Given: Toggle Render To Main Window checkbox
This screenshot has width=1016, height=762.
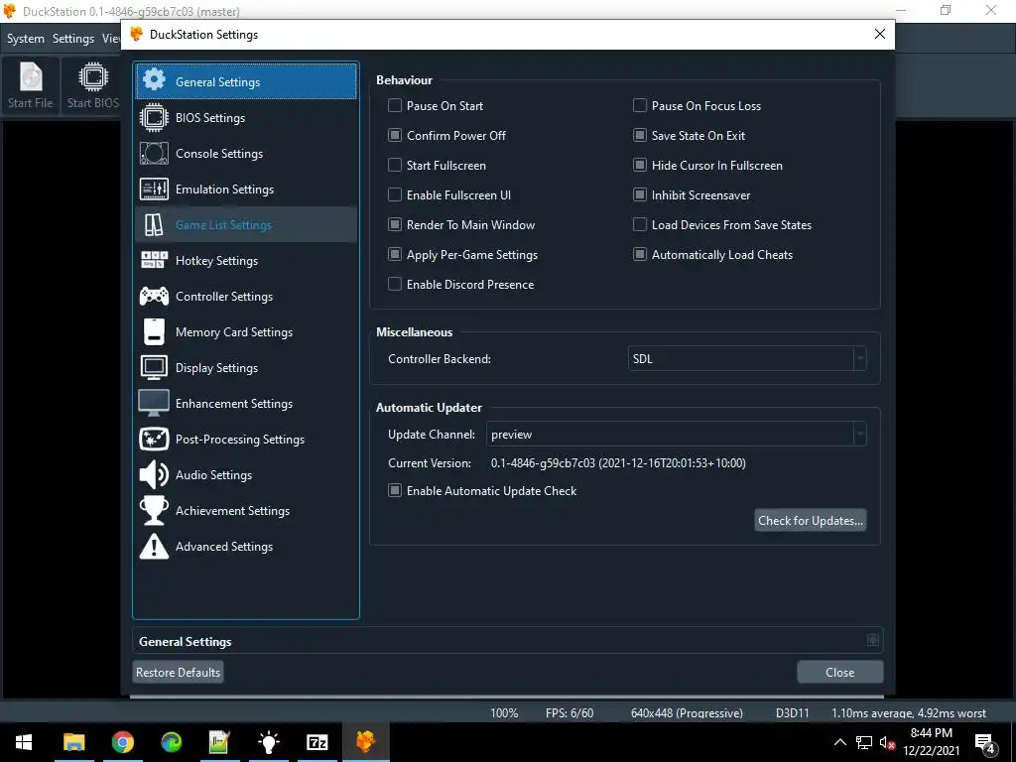Looking at the screenshot, I should pyautogui.click(x=395, y=225).
